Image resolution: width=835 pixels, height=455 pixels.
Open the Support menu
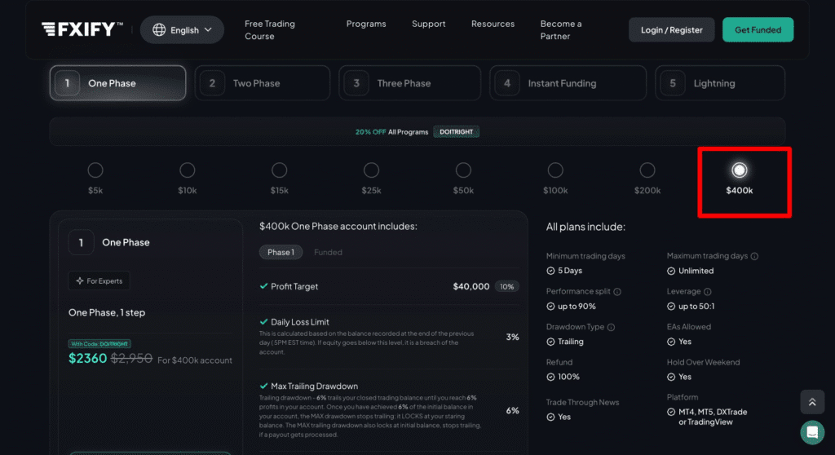tap(428, 24)
